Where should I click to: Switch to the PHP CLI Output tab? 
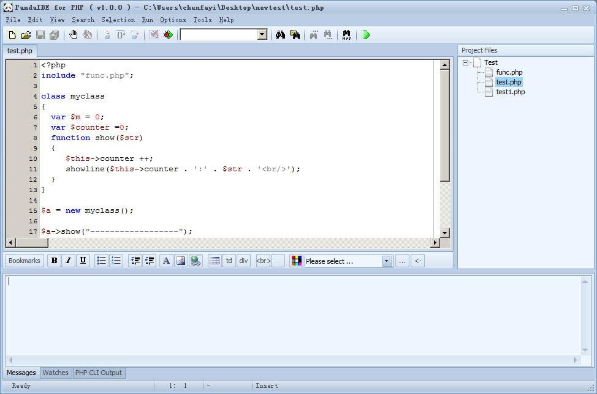pyautogui.click(x=97, y=373)
